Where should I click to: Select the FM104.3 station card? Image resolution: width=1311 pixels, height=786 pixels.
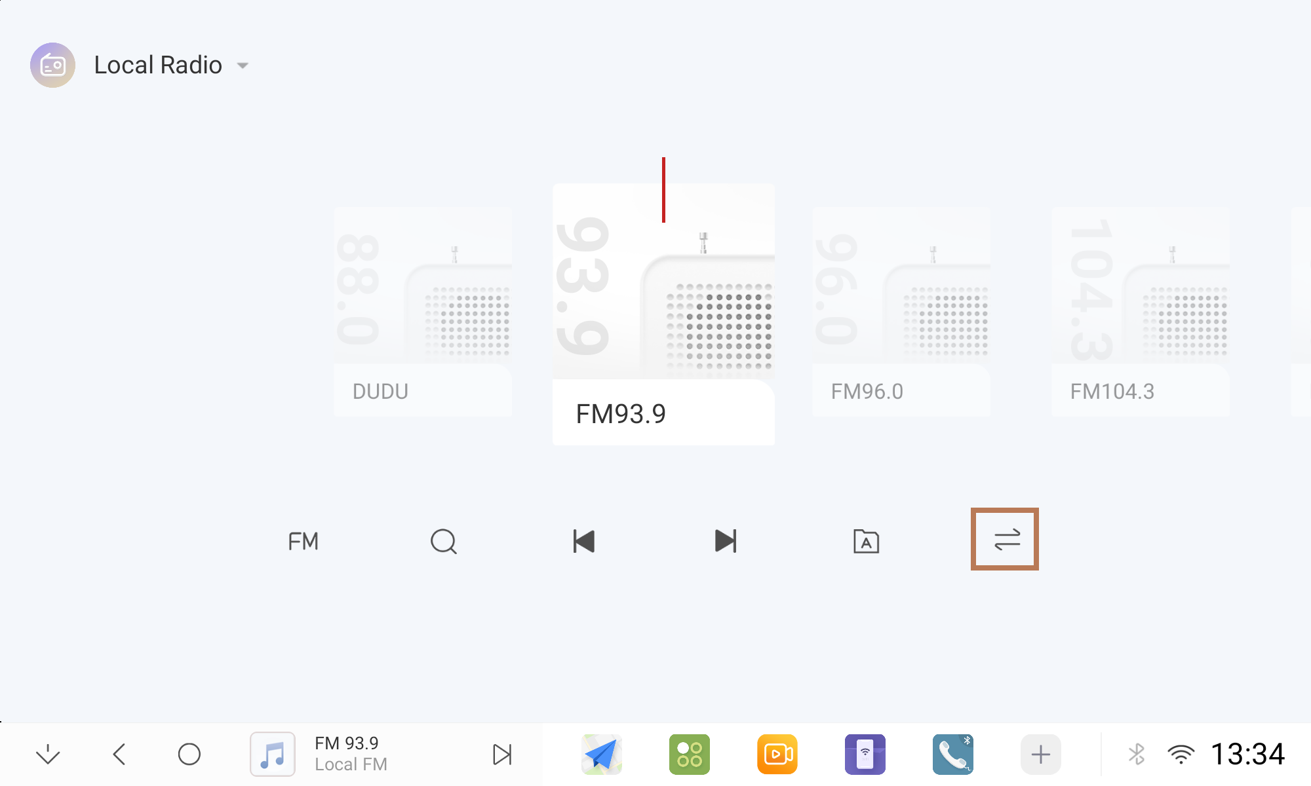pos(1141,312)
